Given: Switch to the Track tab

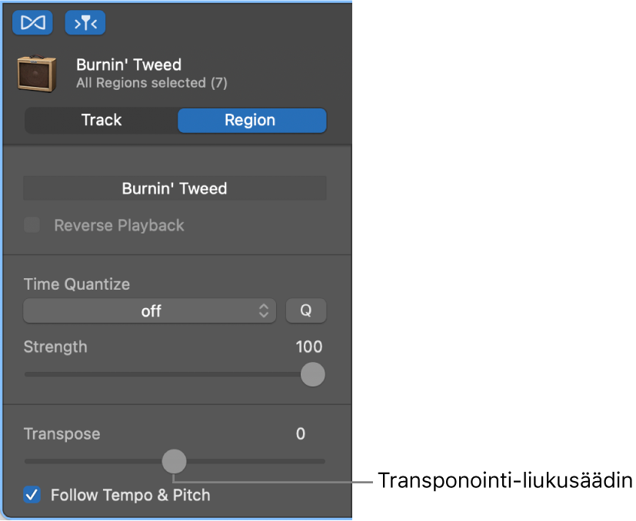Looking at the screenshot, I should 102,120.
